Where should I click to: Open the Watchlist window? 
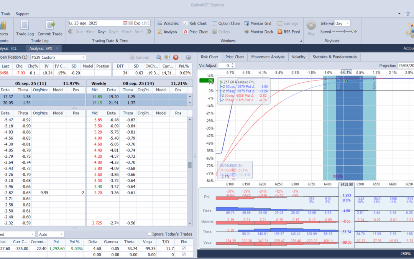[x=168, y=23]
